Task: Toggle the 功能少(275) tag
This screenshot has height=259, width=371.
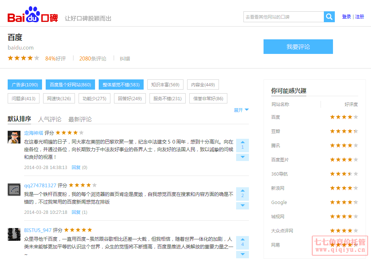Action: point(94,99)
